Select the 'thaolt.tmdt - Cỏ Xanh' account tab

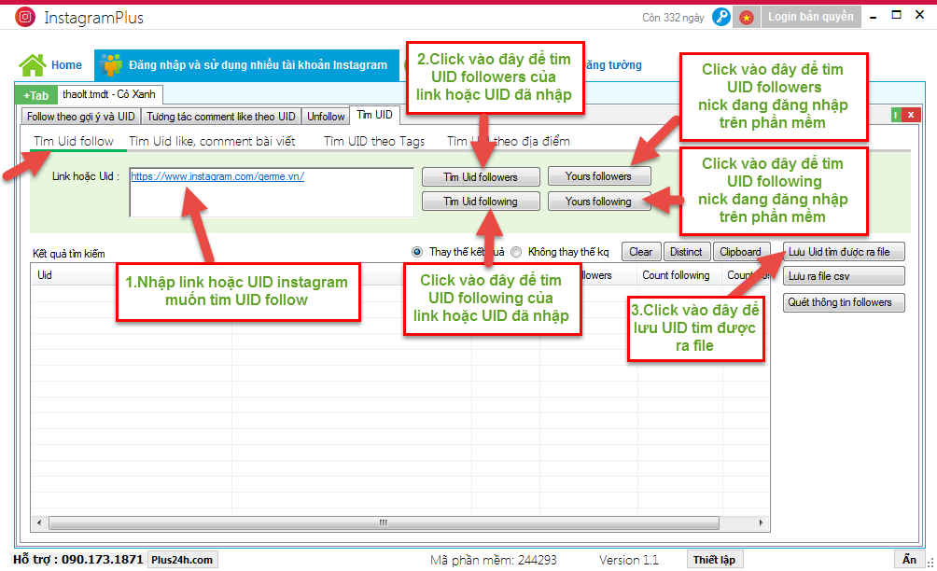coord(109,94)
